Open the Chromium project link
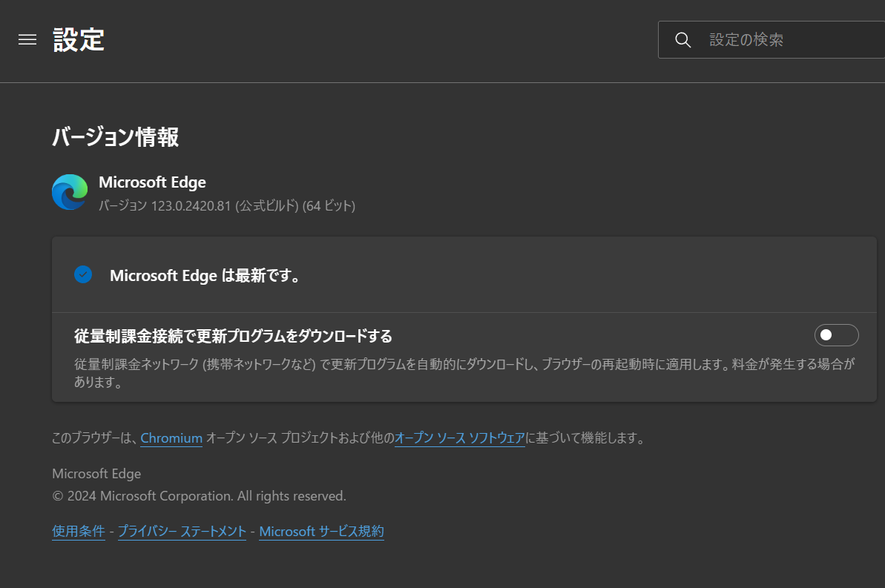885x588 pixels. (x=171, y=438)
